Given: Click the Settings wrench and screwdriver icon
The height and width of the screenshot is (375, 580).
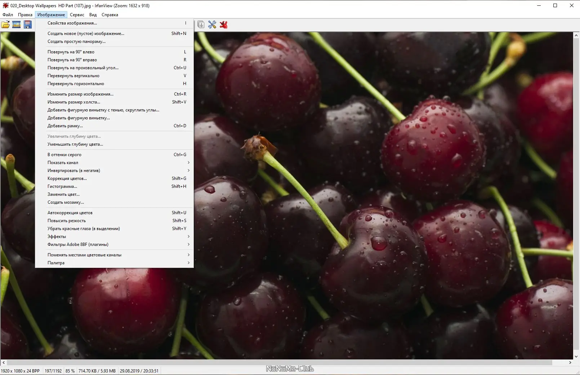Looking at the screenshot, I should pos(212,25).
